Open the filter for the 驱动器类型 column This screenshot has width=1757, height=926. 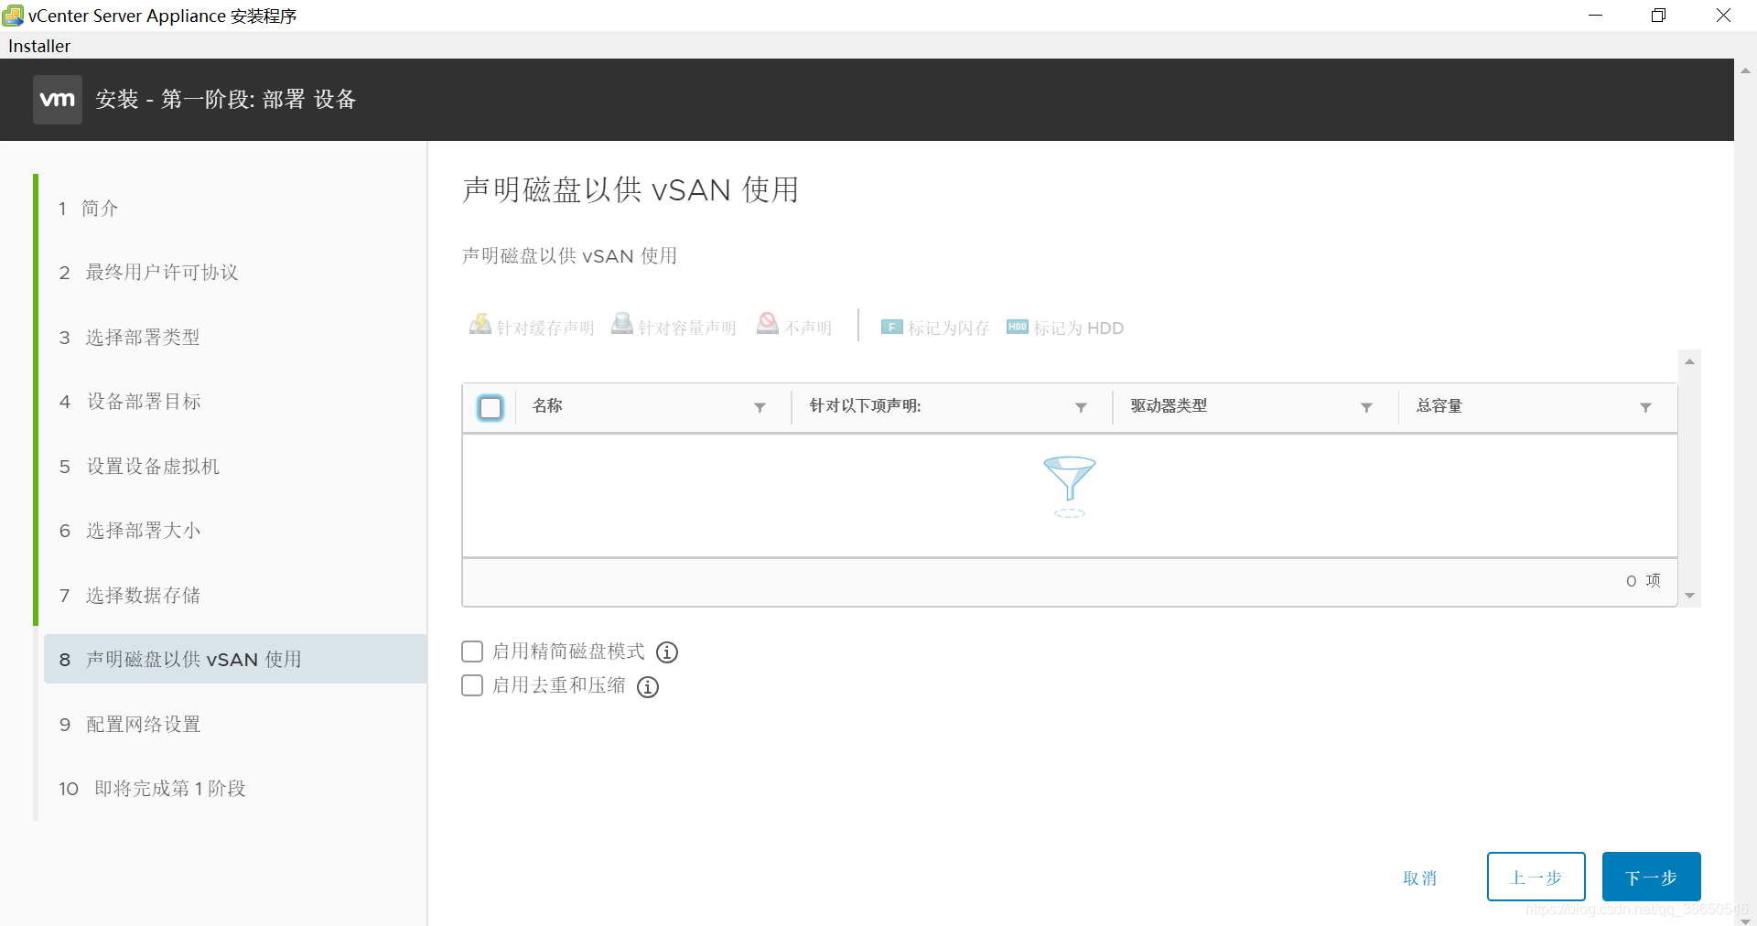1366,407
